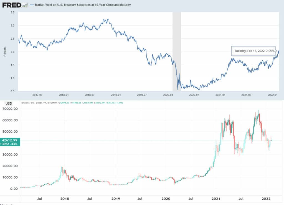This screenshot has width=284, height=205.
Task: Click the blue series legend line marker
Action: [32, 5]
